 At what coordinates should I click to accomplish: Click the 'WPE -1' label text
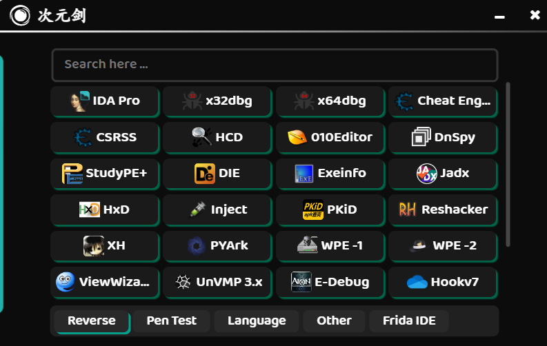pyautogui.click(x=342, y=245)
